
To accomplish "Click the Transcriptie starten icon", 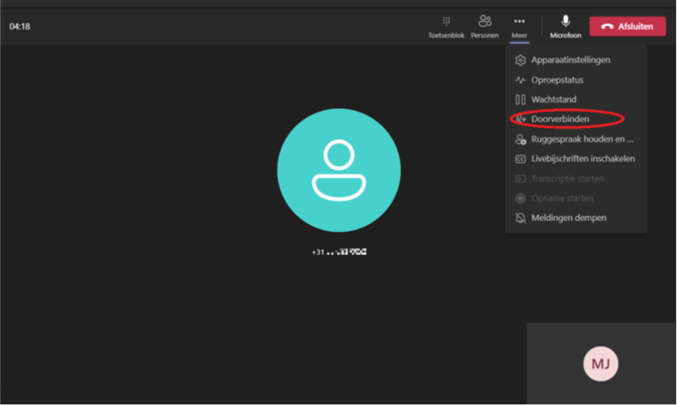I will (520, 178).
